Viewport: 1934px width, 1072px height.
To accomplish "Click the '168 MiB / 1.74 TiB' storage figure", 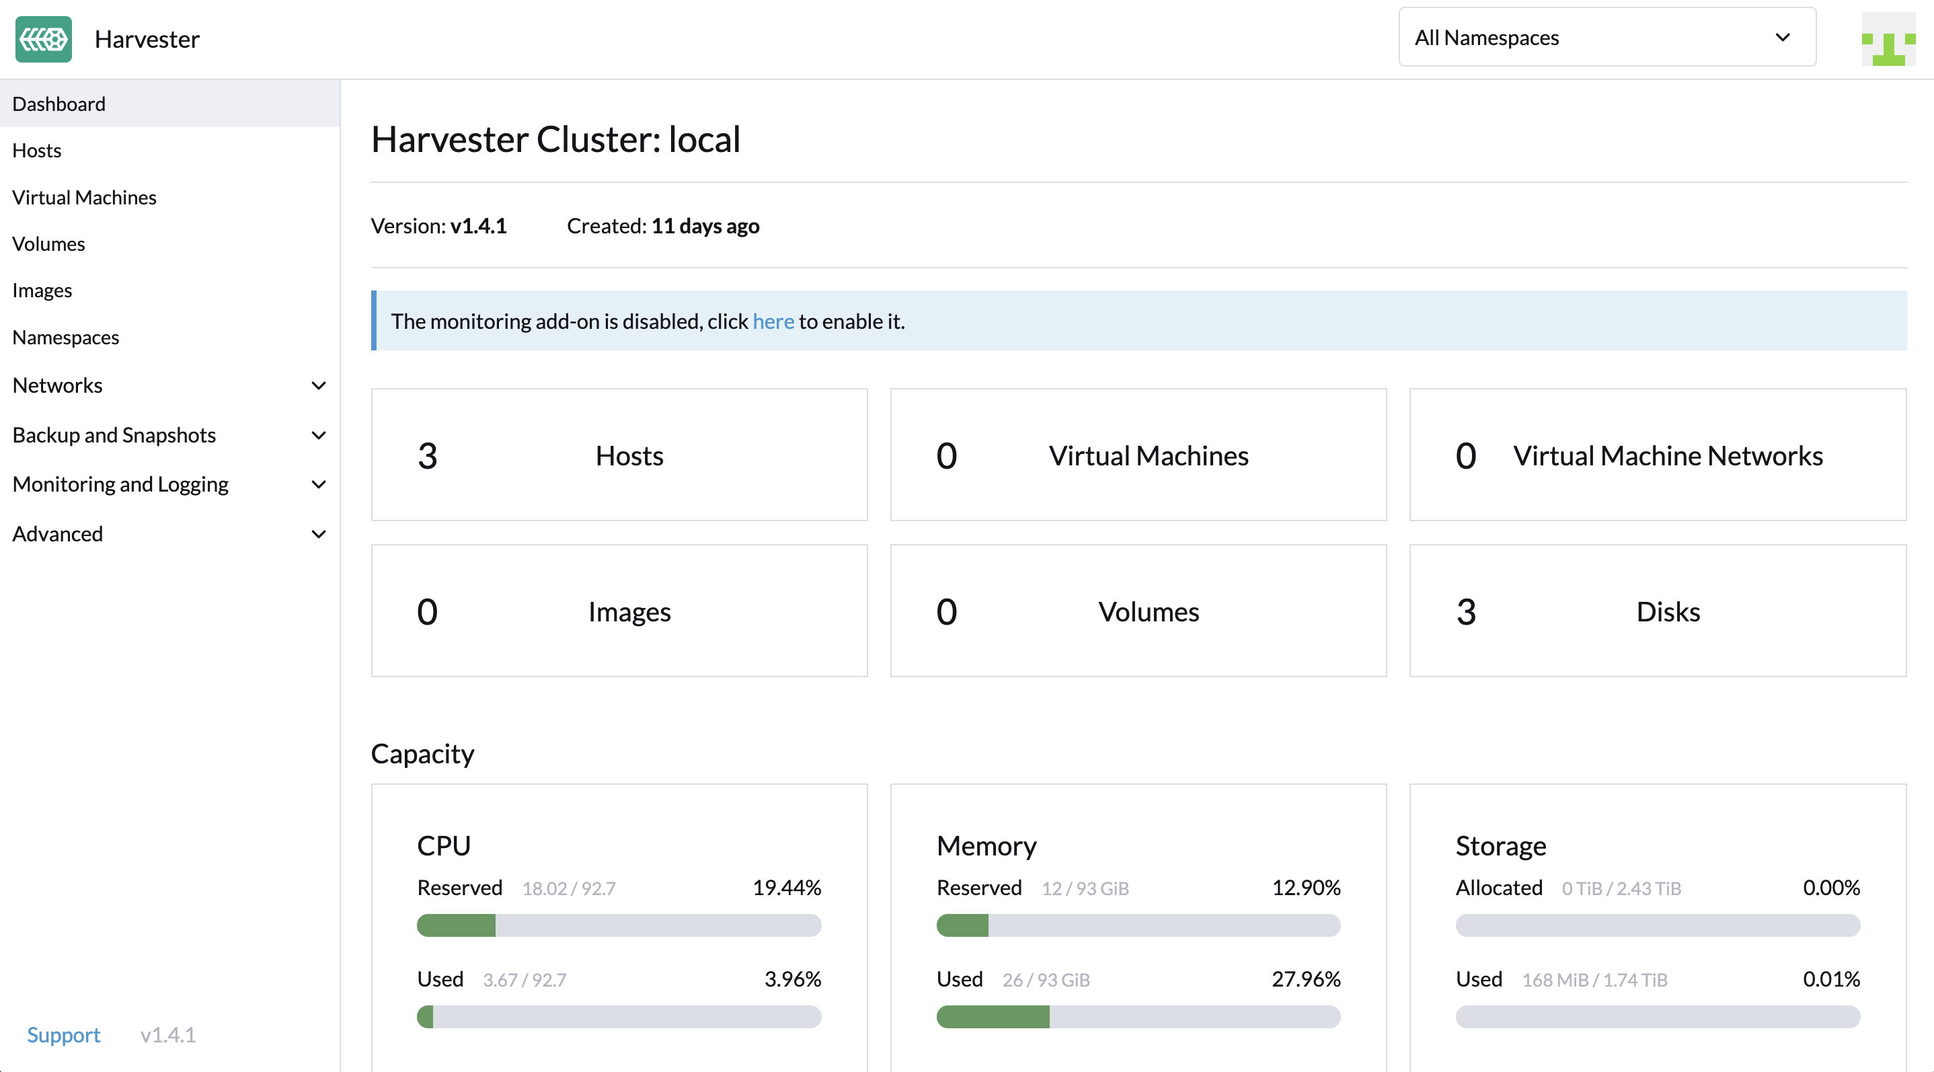I will point(1594,981).
